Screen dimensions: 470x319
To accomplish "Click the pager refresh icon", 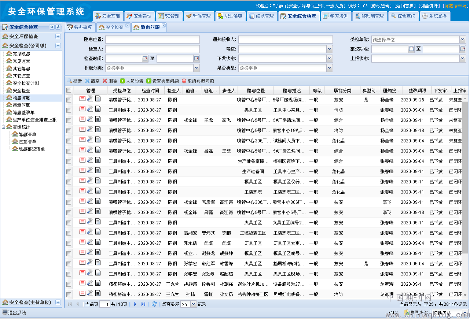I will tap(154, 304).
